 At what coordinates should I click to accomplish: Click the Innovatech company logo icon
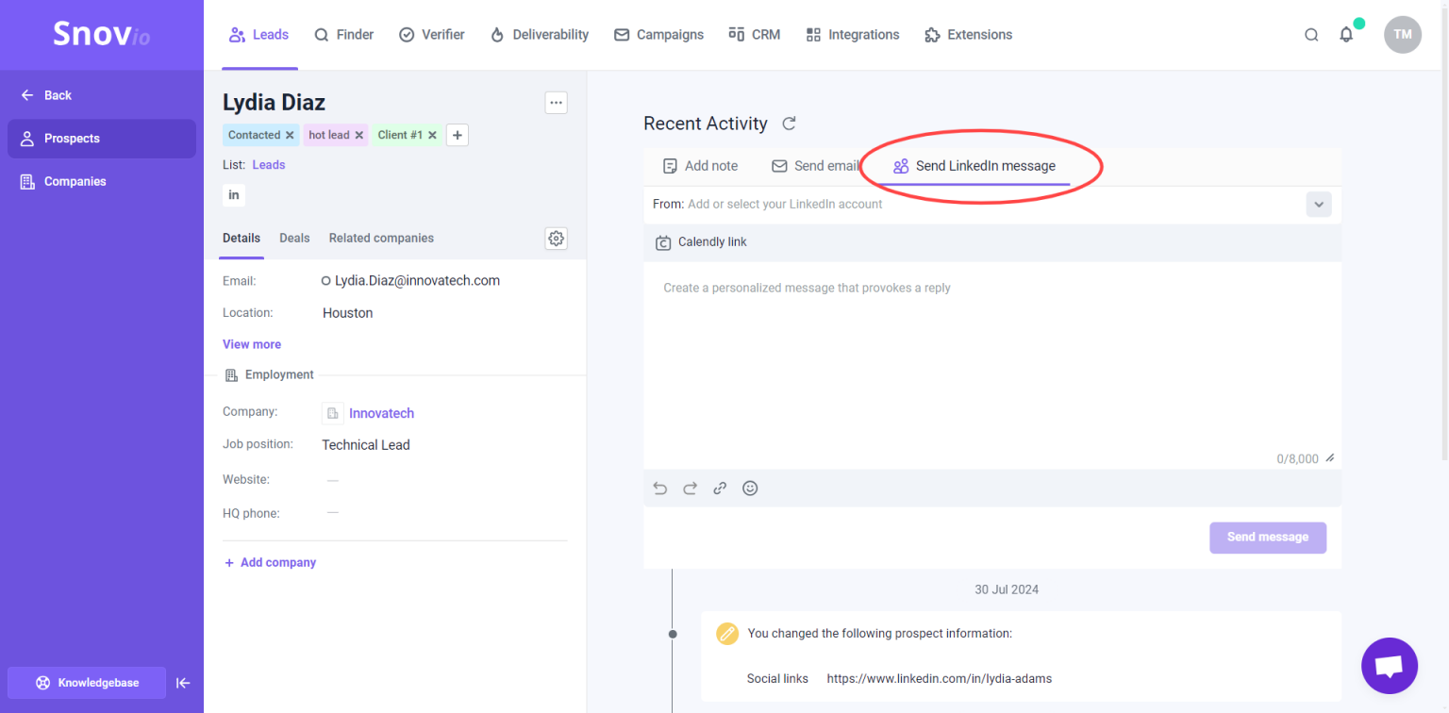[x=333, y=413]
